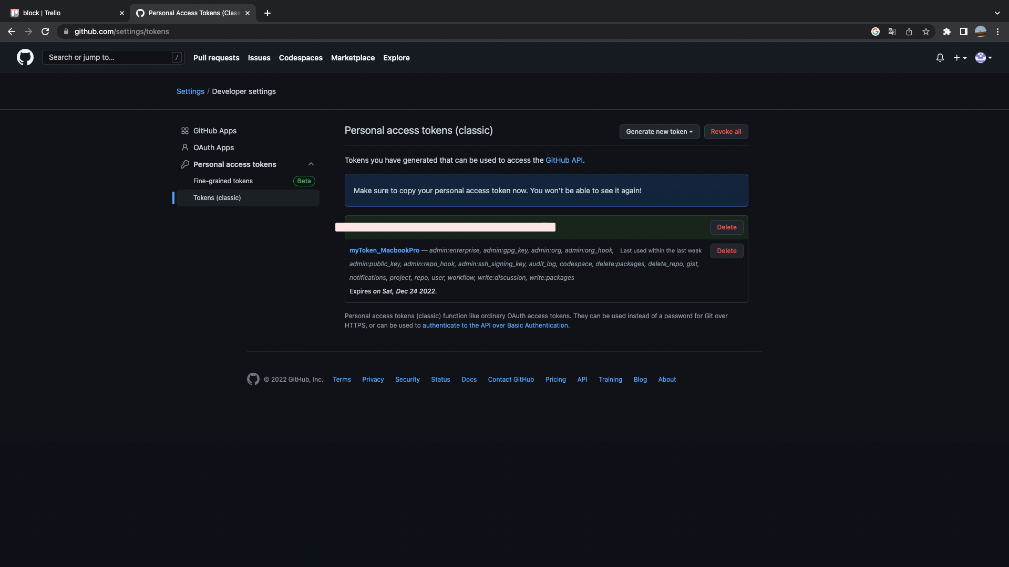This screenshot has width=1009, height=567.
Task: Delete the myToken_MacbookPro token
Action: [x=726, y=251]
